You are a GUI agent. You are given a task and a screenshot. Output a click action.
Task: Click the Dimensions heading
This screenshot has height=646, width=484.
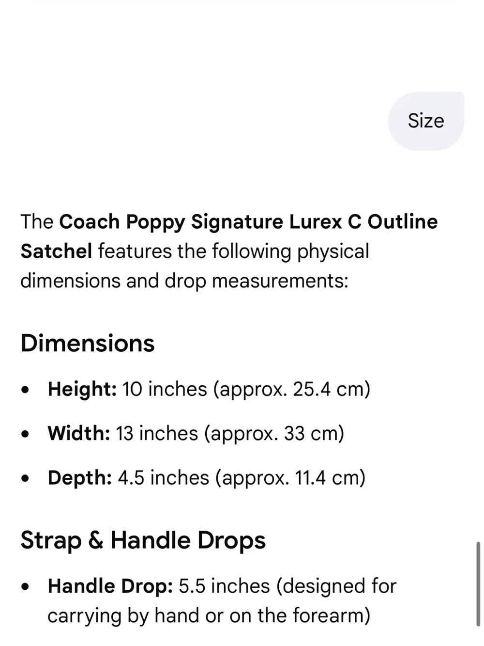[88, 344]
